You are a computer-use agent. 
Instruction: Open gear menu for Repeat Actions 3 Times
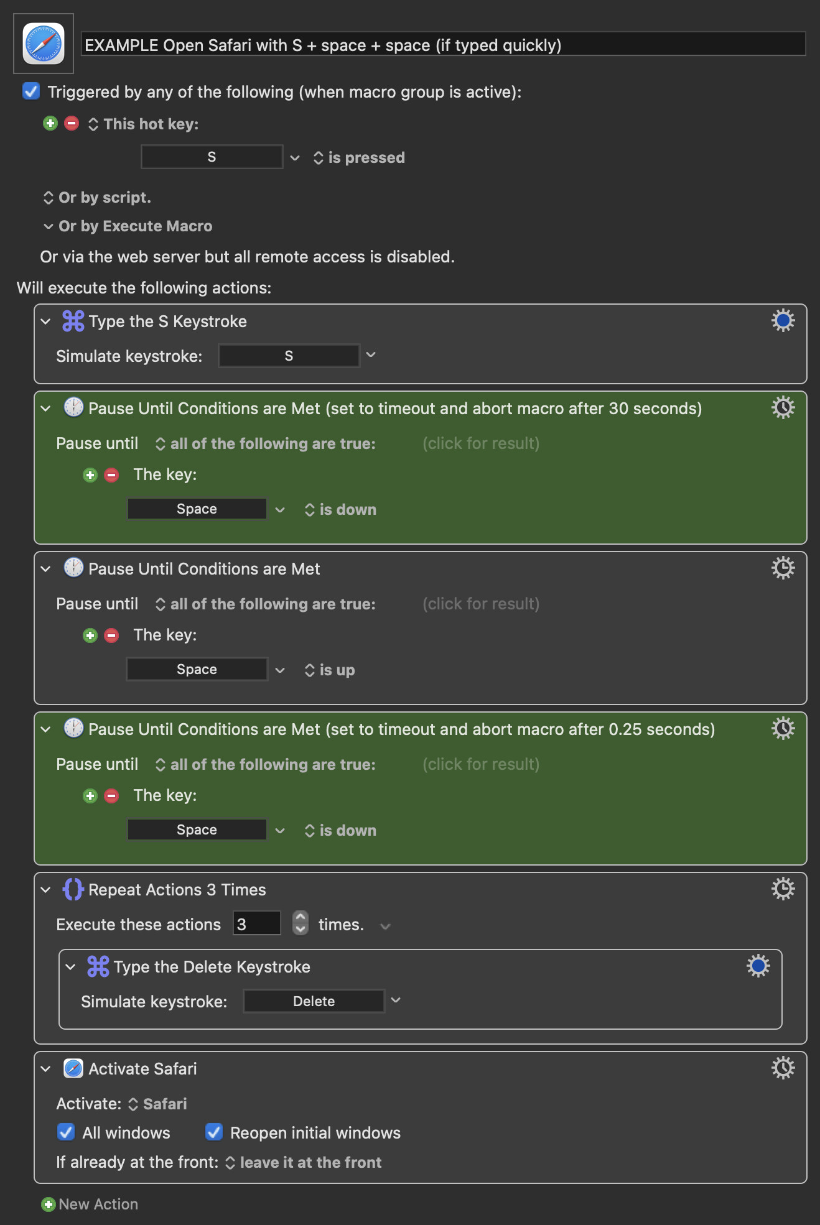(x=783, y=889)
